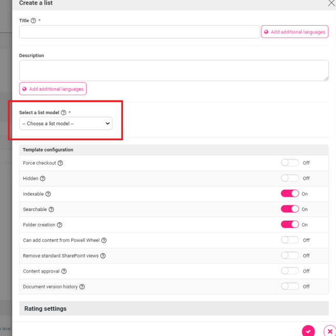Click into the Title input field
336x336 pixels.
tap(139, 32)
